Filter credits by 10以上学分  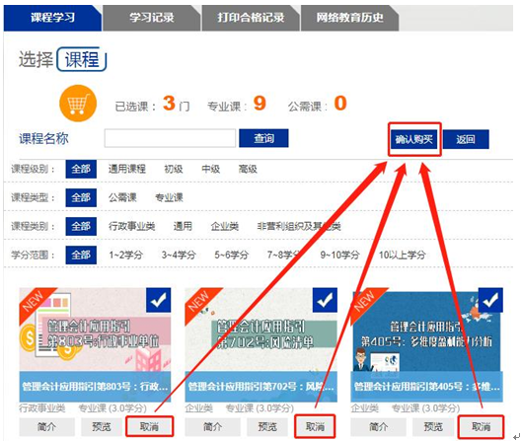403,255
